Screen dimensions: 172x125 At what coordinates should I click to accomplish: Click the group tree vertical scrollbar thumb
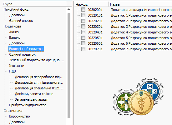click(69, 66)
